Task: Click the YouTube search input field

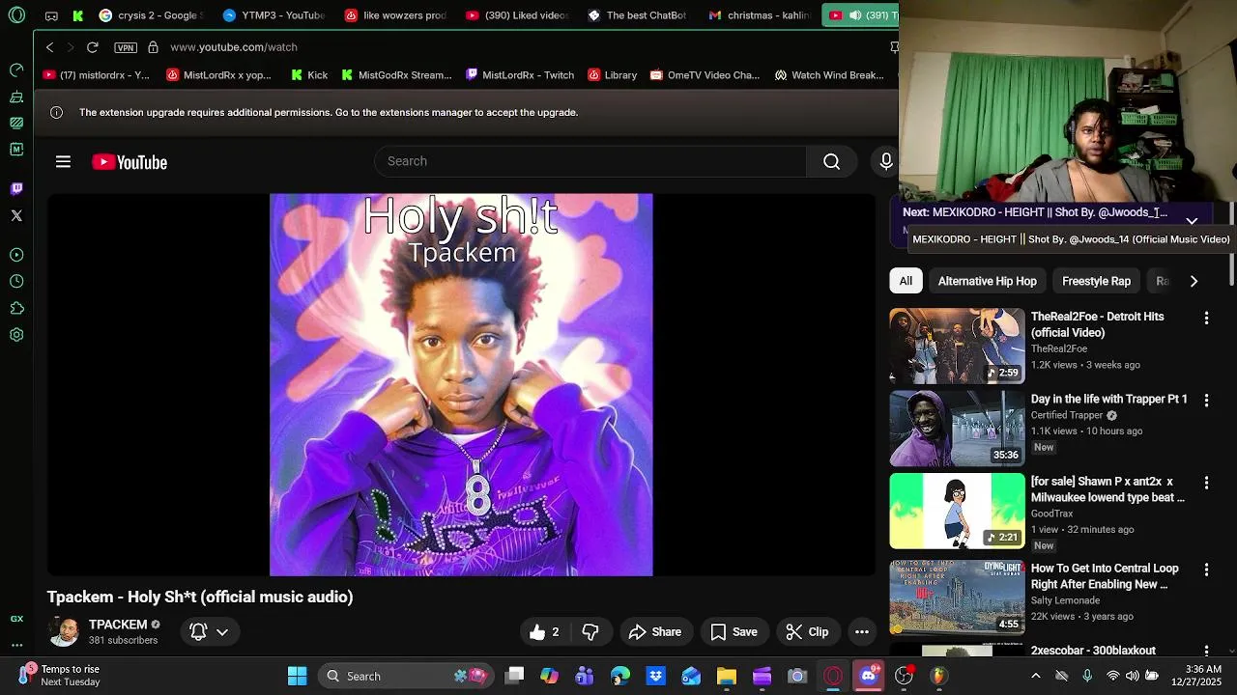Action: (590, 161)
